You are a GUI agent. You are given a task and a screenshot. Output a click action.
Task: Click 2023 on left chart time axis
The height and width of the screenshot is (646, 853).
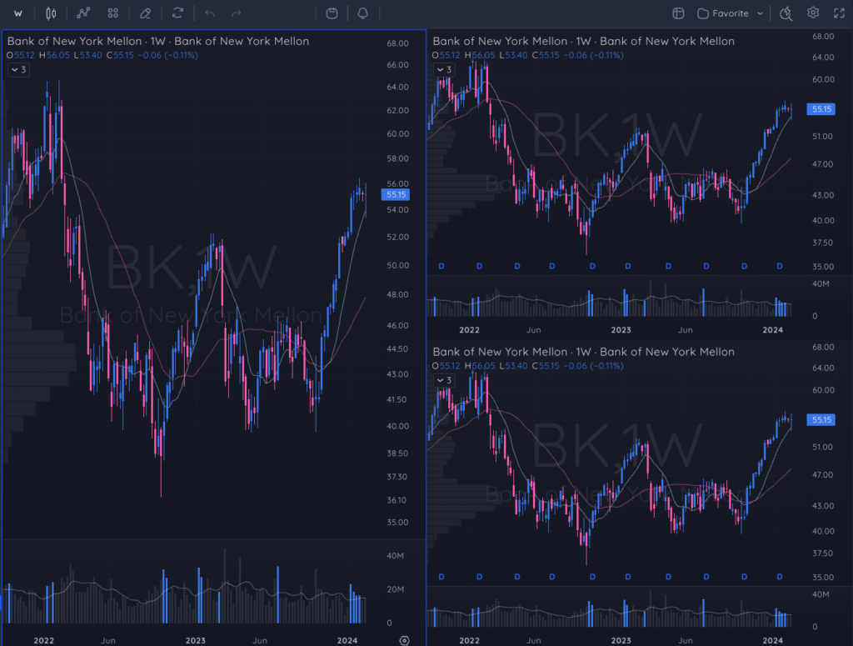(x=195, y=640)
